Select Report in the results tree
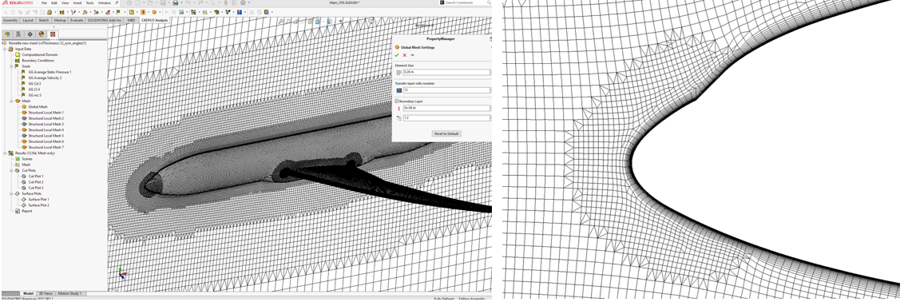The height and width of the screenshot is (302, 900). point(26,211)
